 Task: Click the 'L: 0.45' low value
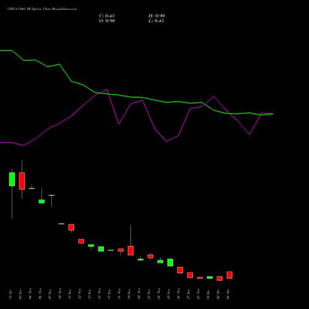[x=156, y=21]
